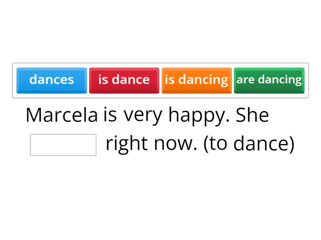Tap the green word tile

269,80
